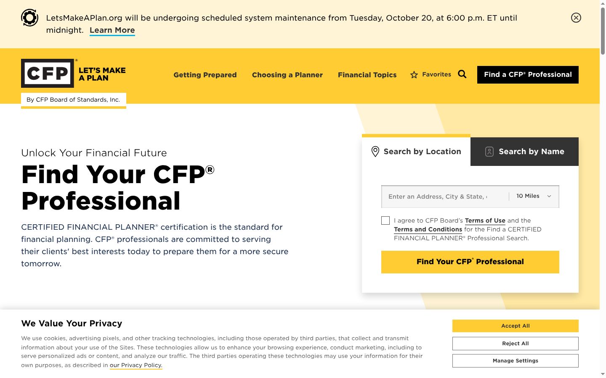Click the location pin icon
The width and height of the screenshot is (606, 378).
pos(375,152)
